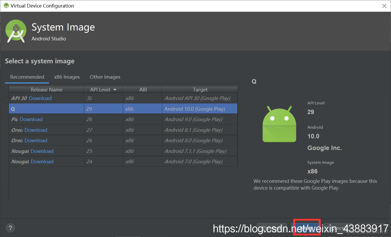Image resolution: width=391 pixels, height=237 pixels.
Task: Sort by API Level arrow
Action: click(x=115, y=90)
